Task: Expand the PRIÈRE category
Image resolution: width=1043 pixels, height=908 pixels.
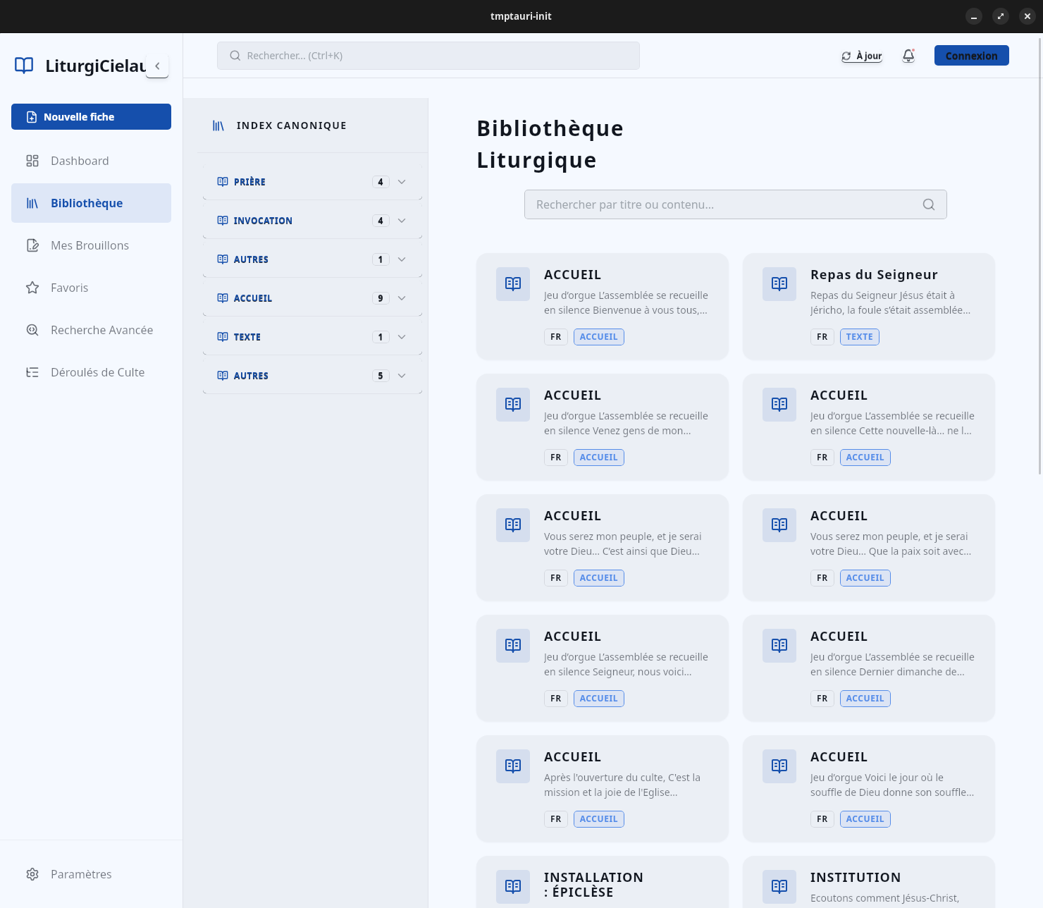Action: pyautogui.click(x=402, y=182)
